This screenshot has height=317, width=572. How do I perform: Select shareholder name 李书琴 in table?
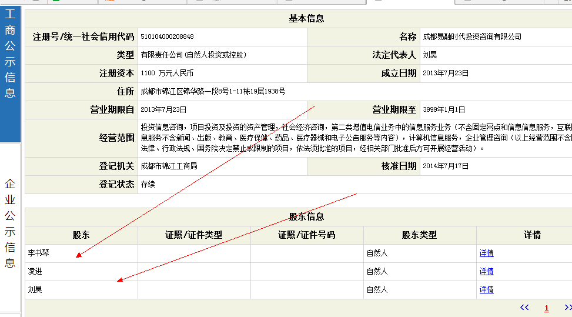39,253
